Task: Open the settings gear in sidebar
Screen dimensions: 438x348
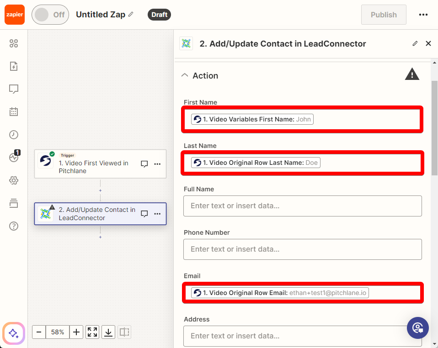Action: click(x=14, y=180)
